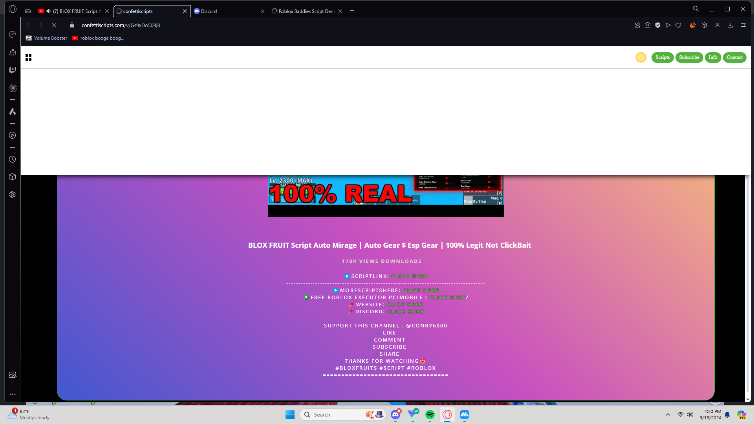Open the roblox booga boog bookmark
Viewport: 754px width, 424px height.
98,38
